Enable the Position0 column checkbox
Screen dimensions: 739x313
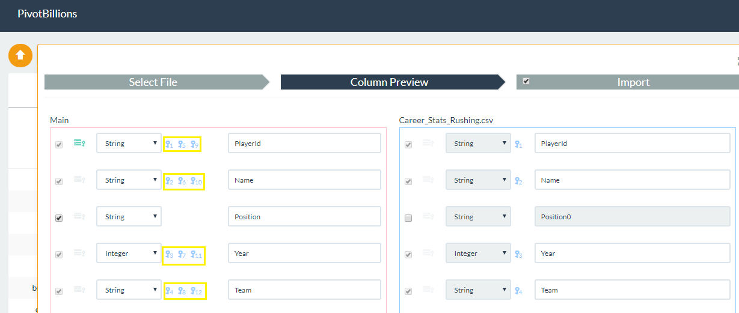click(x=408, y=218)
